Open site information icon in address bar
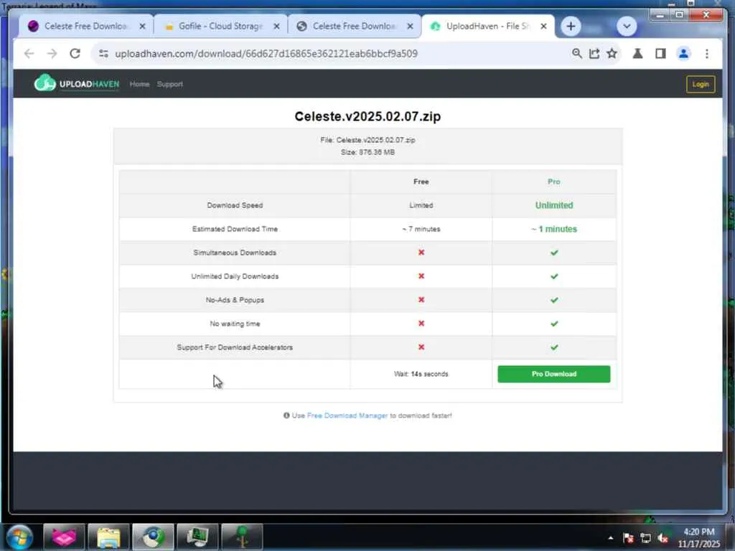This screenshot has width=735, height=551. point(103,54)
